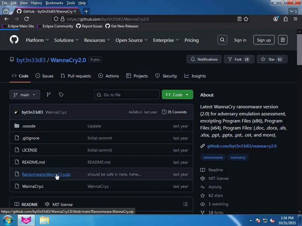Image resolution: width=302 pixels, height=226 pixels.
Task: Open the Eclipse Main Site bookmark
Action: point(18,26)
